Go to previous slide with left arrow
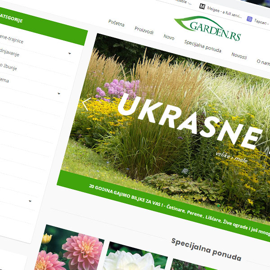This screenshot has height=270, width=270. [86, 104]
